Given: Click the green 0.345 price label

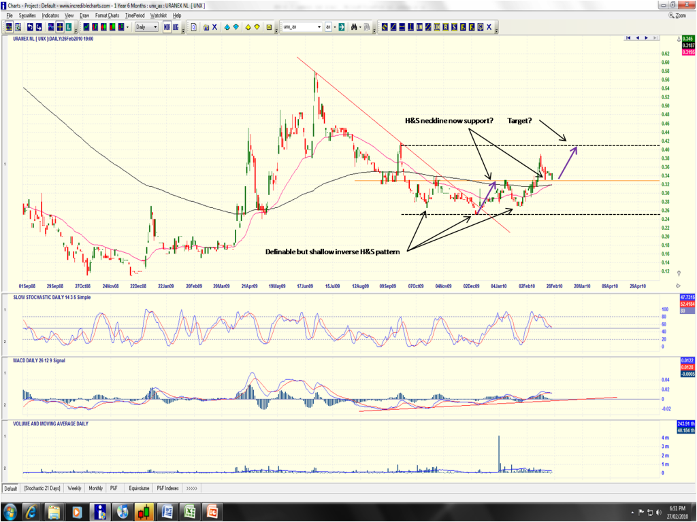Looking at the screenshot, I should [x=688, y=39].
